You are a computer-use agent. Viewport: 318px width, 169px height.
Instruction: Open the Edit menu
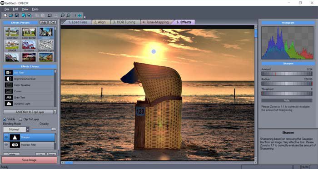pyautogui.click(x=15, y=9)
